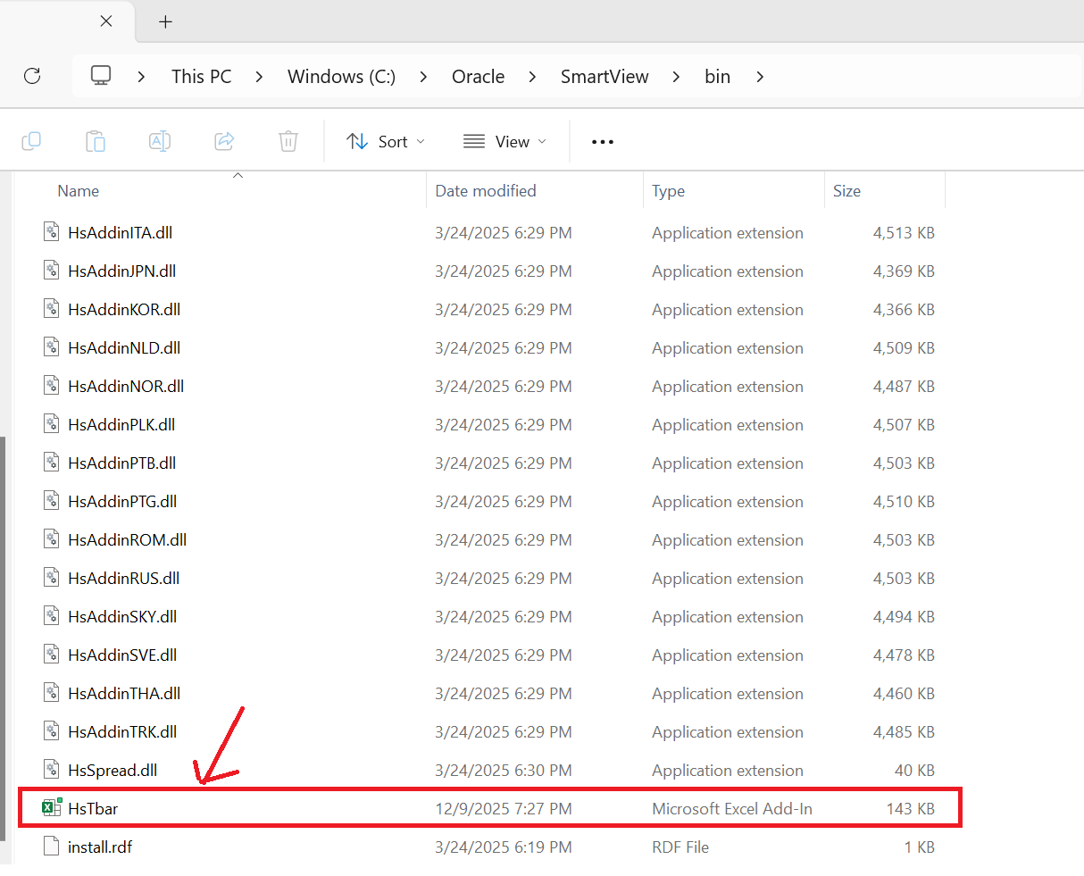This screenshot has height=876, width=1084.
Task: Click the Refresh icon beside the address bar
Action: point(32,76)
